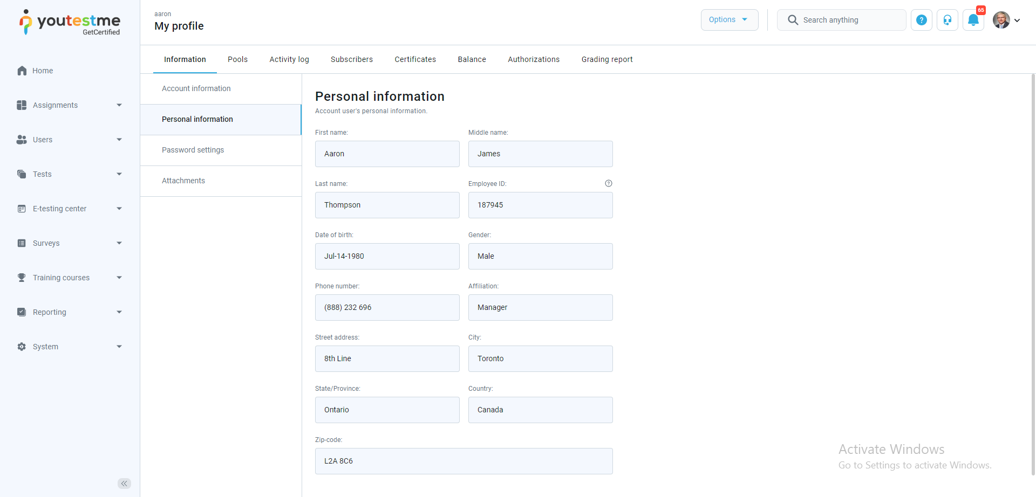Open the Activity log tab

pos(289,59)
